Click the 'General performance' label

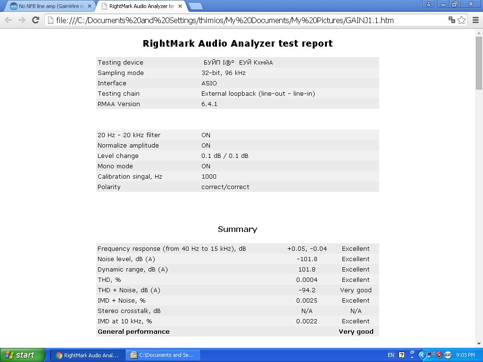[x=133, y=331]
